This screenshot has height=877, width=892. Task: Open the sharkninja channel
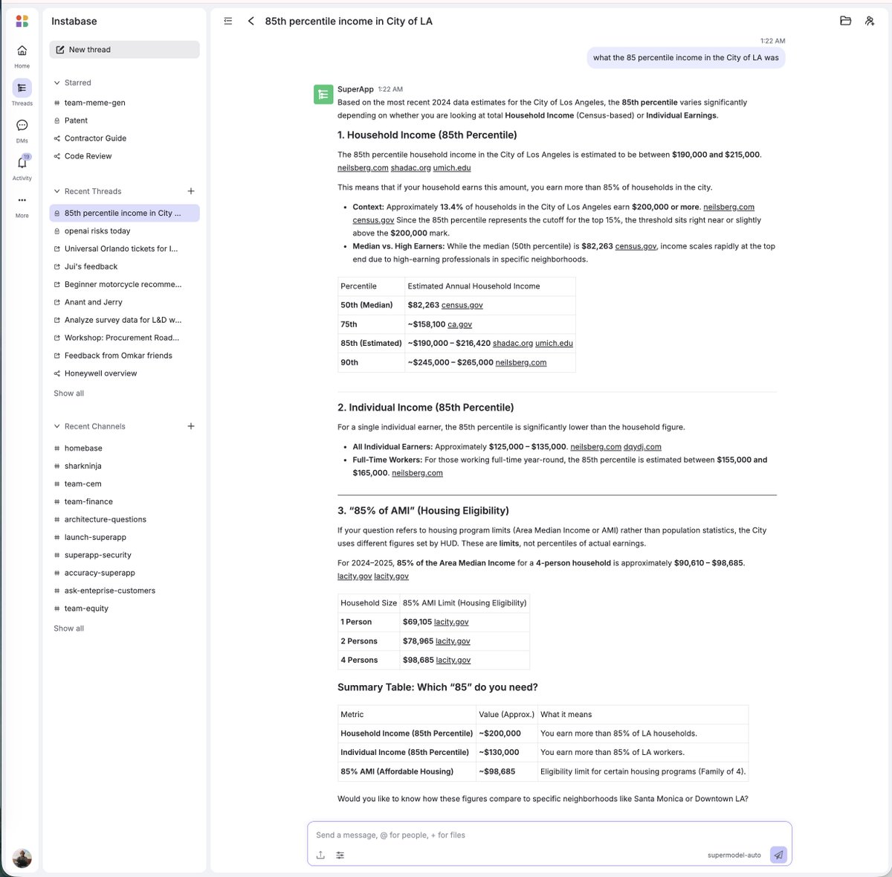click(125, 466)
